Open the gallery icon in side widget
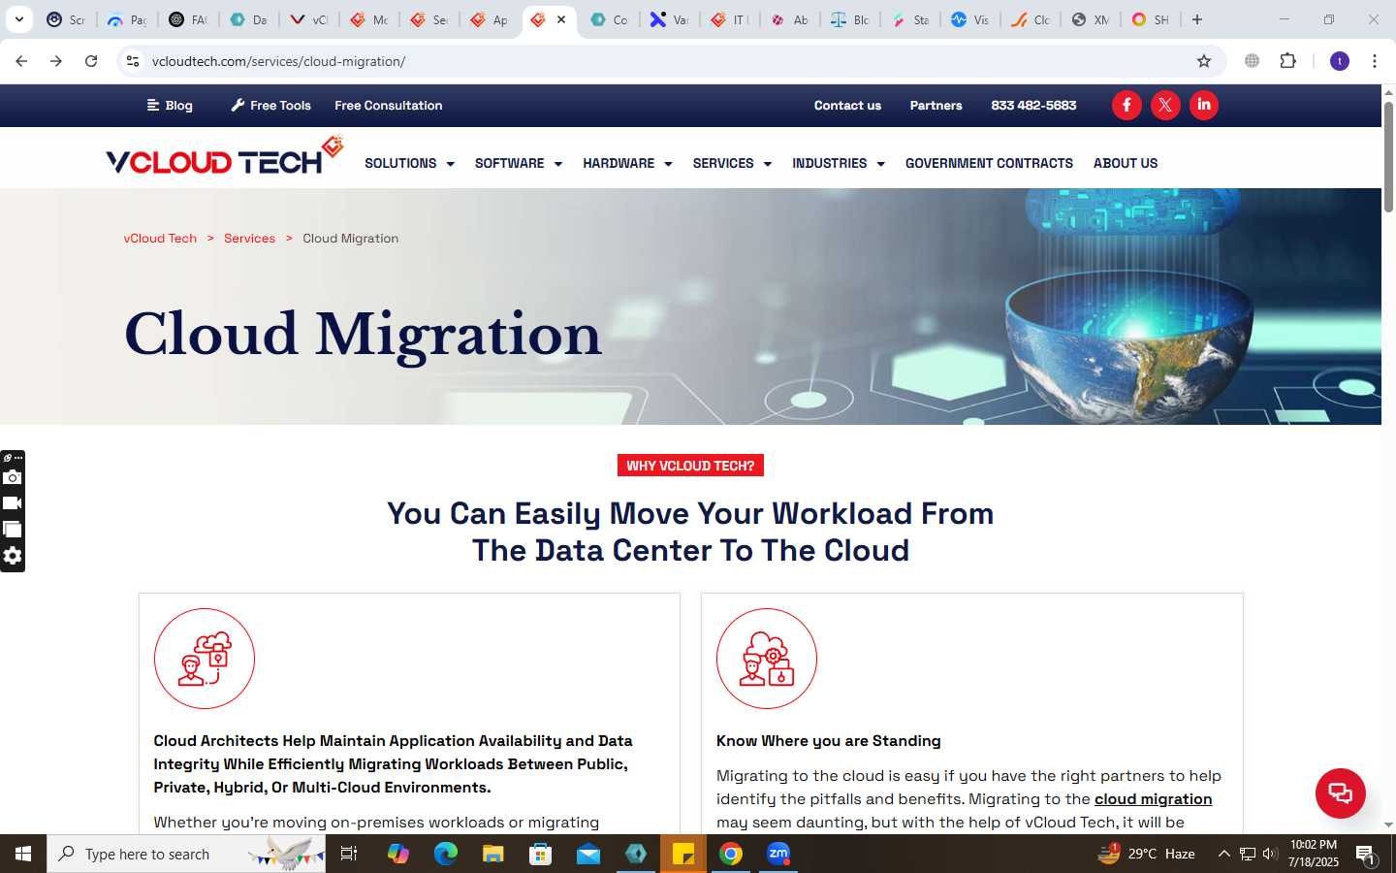Image resolution: width=1396 pixels, height=873 pixels. coord(13,530)
